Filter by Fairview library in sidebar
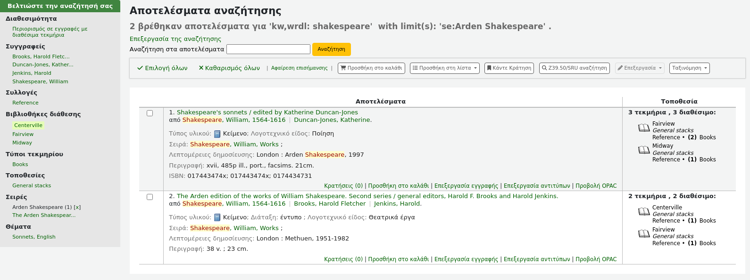Screen dimensions: 750x280 pos(23,134)
